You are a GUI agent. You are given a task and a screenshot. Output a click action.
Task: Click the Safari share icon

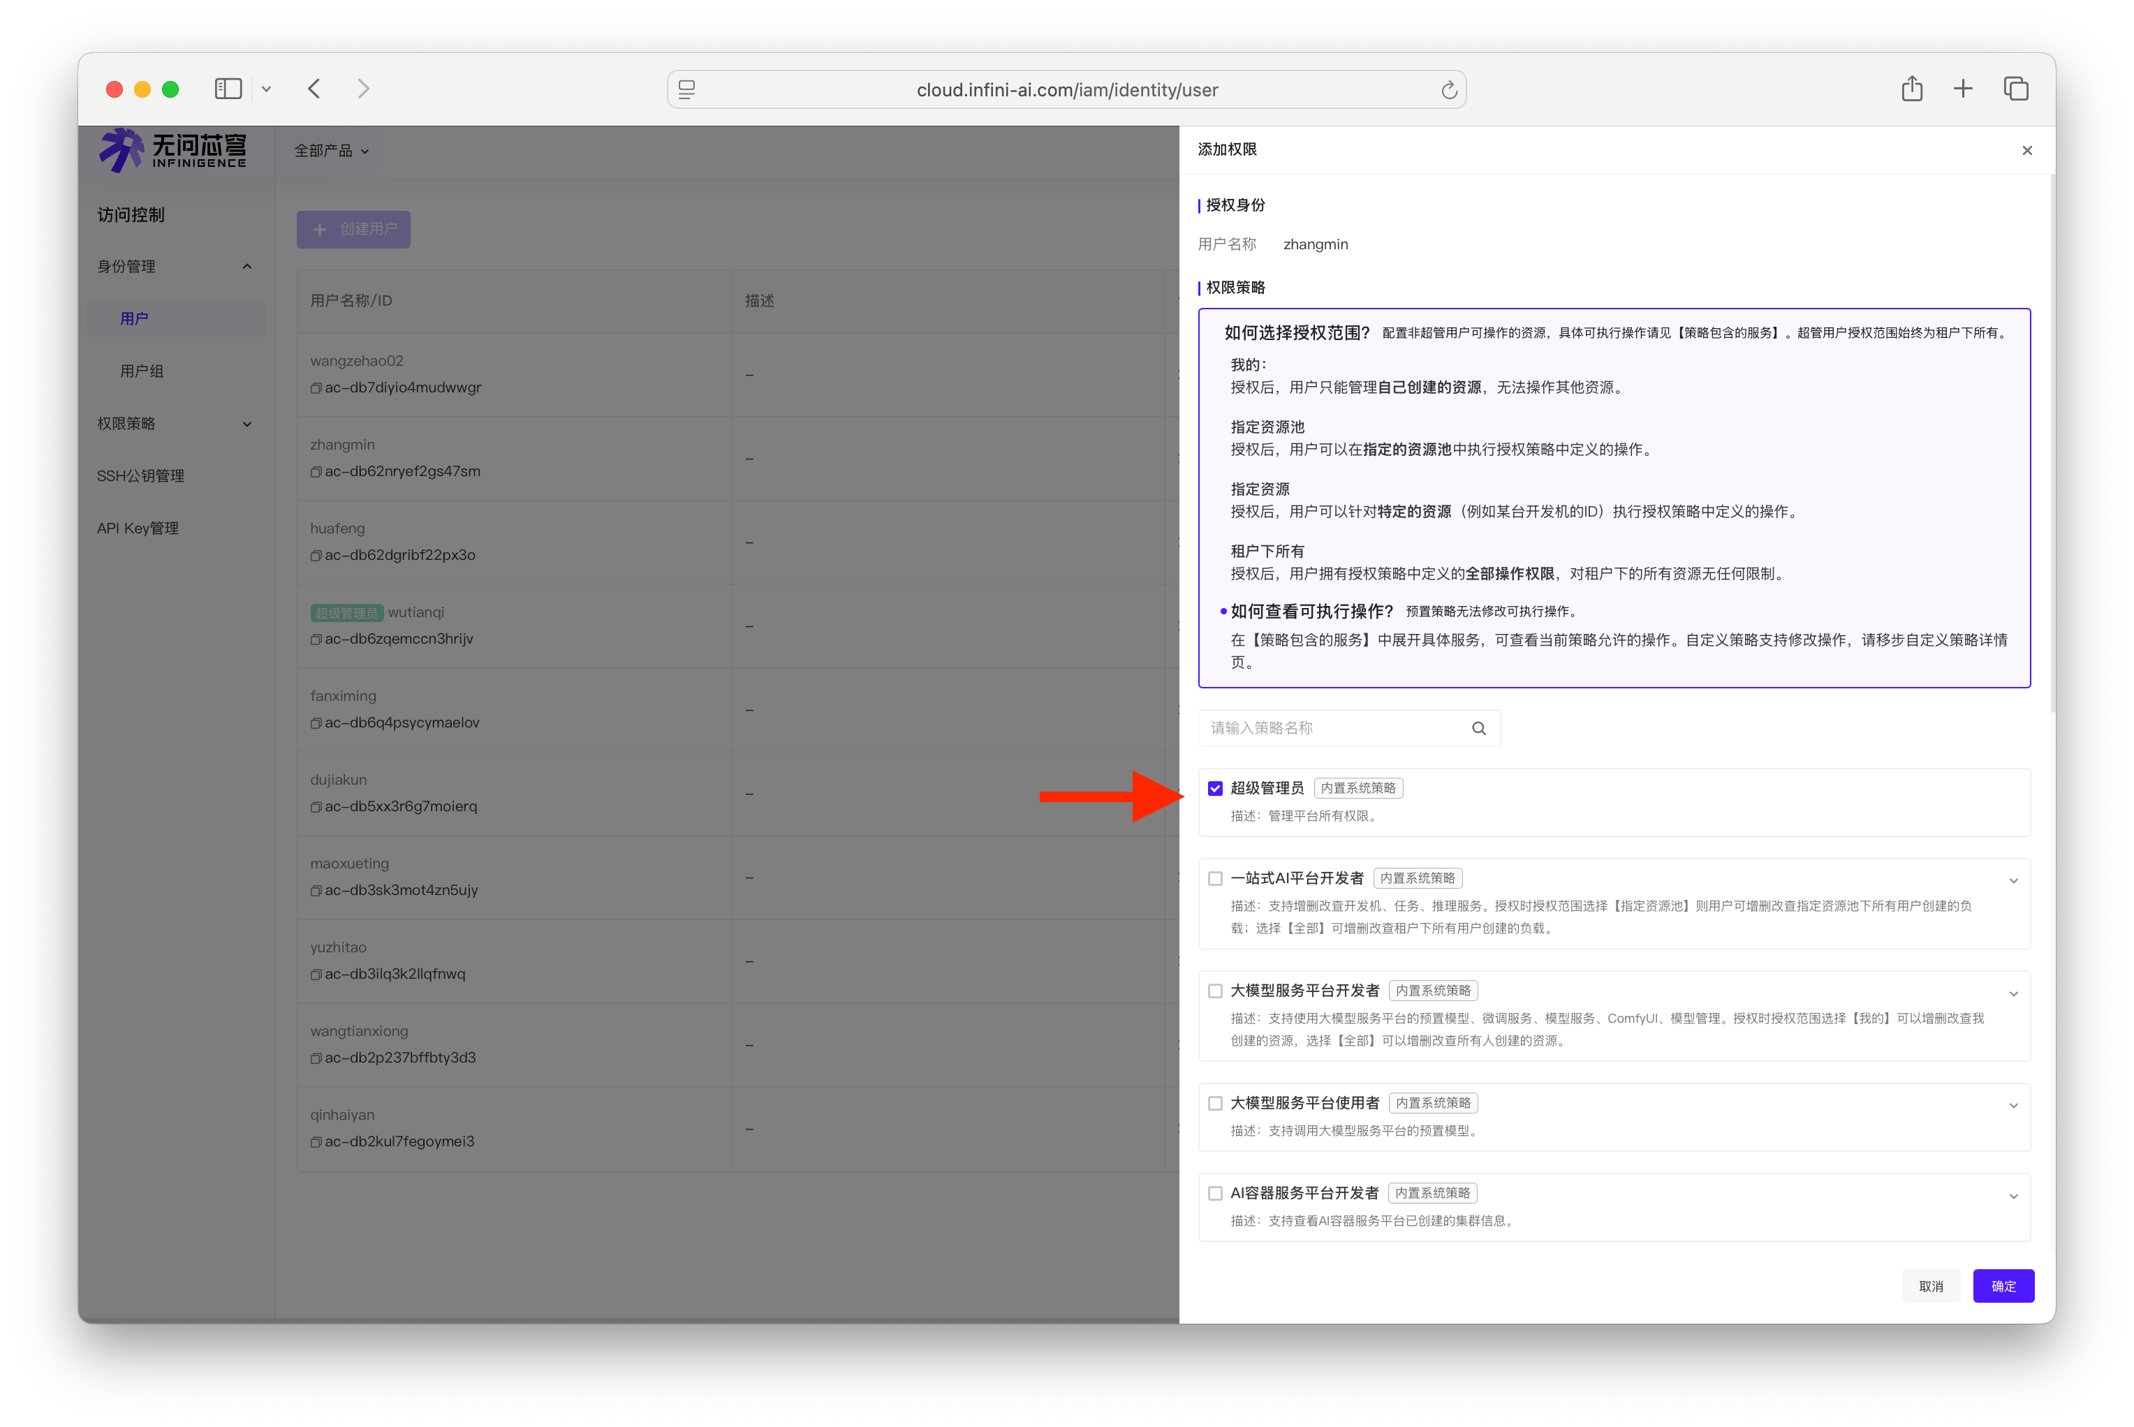[x=1911, y=89]
